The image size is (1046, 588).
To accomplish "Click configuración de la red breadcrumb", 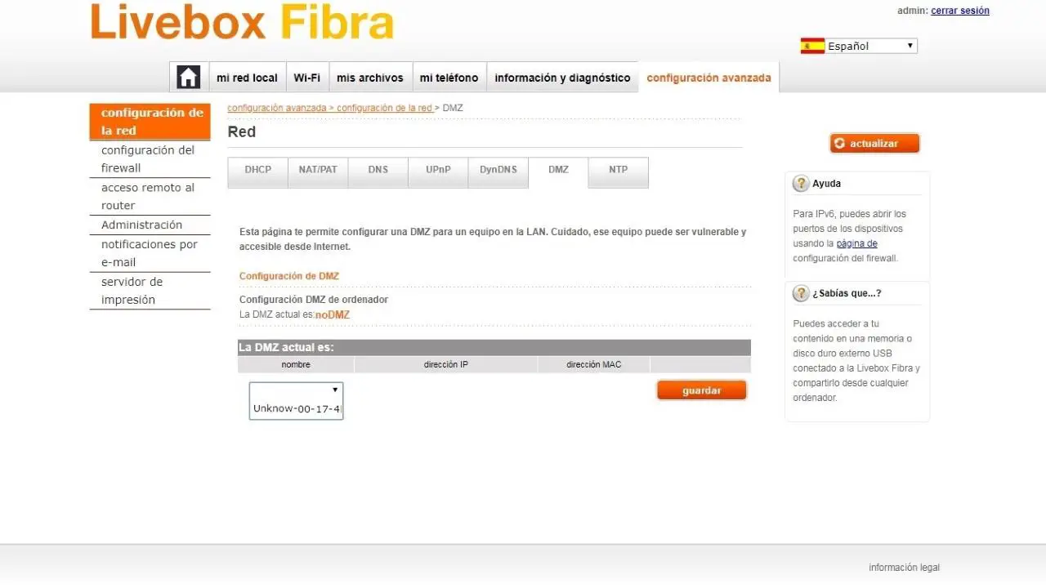I will pyautogui.click(x=384, y=108).
